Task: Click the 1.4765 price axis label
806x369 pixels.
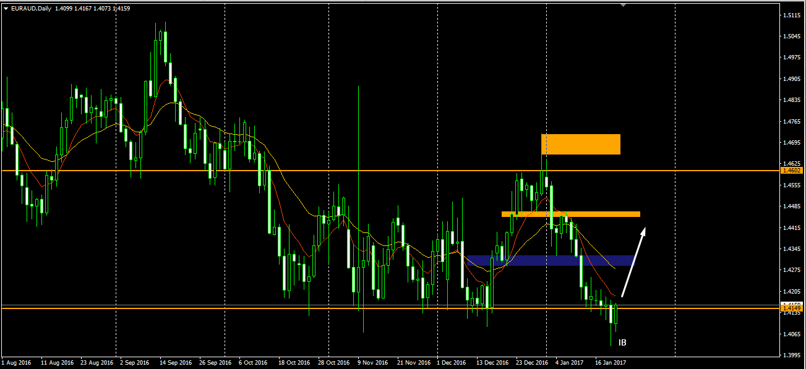Action: click(x=791, y=121)
